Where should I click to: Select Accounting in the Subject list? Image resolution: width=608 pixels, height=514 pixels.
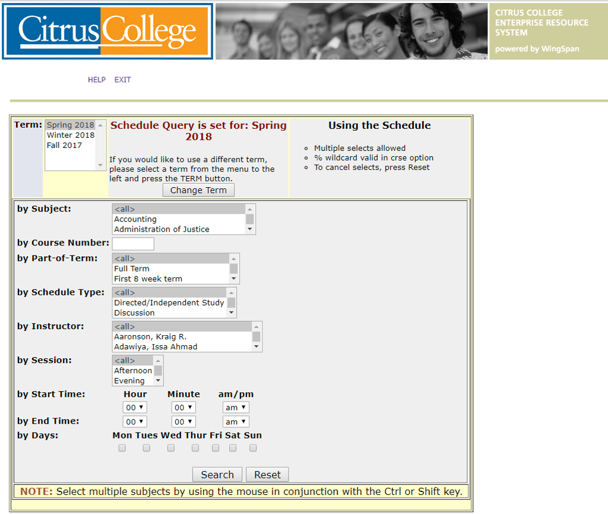point(135,219)
